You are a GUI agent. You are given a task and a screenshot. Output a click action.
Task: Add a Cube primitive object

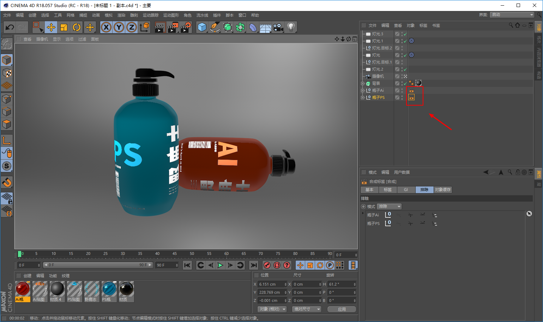[x=202, y=27]
